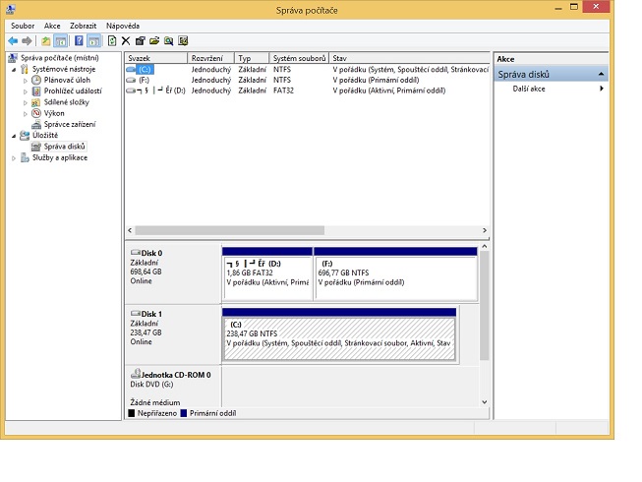The width and height of the screenshot is (642, 482).
Task: Click FAT32 file system cell
Action: 283,90
